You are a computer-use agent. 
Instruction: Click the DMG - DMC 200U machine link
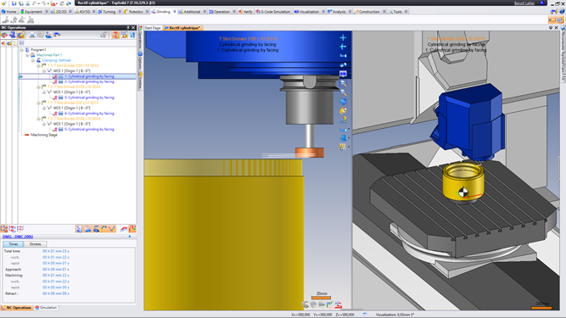(x=18, y=237)
